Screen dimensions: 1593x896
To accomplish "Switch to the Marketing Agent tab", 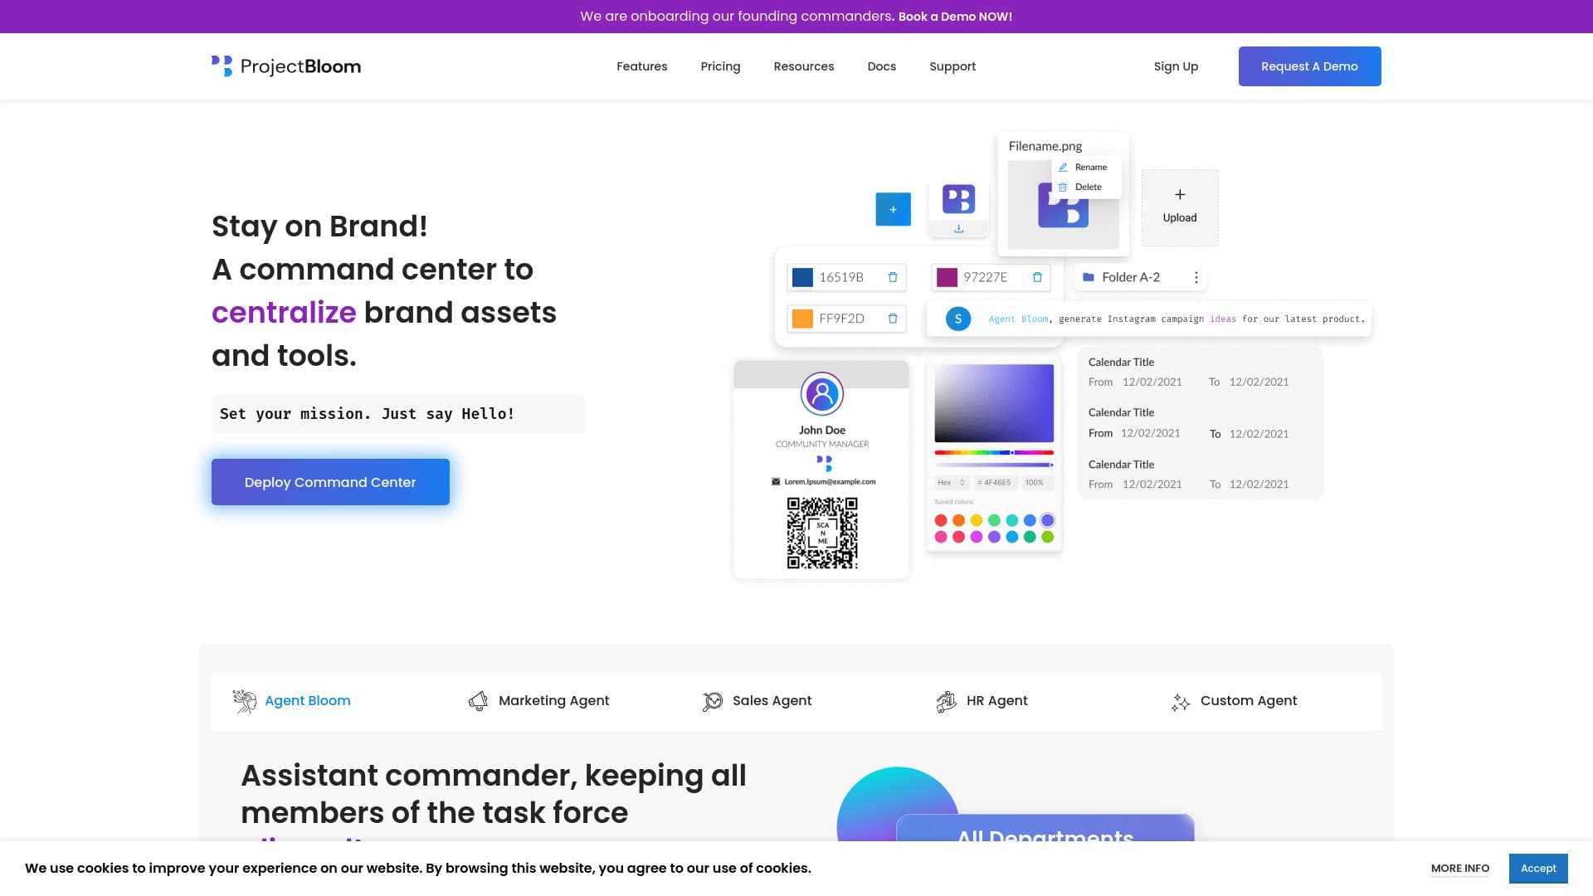I will tap(553, 701).
